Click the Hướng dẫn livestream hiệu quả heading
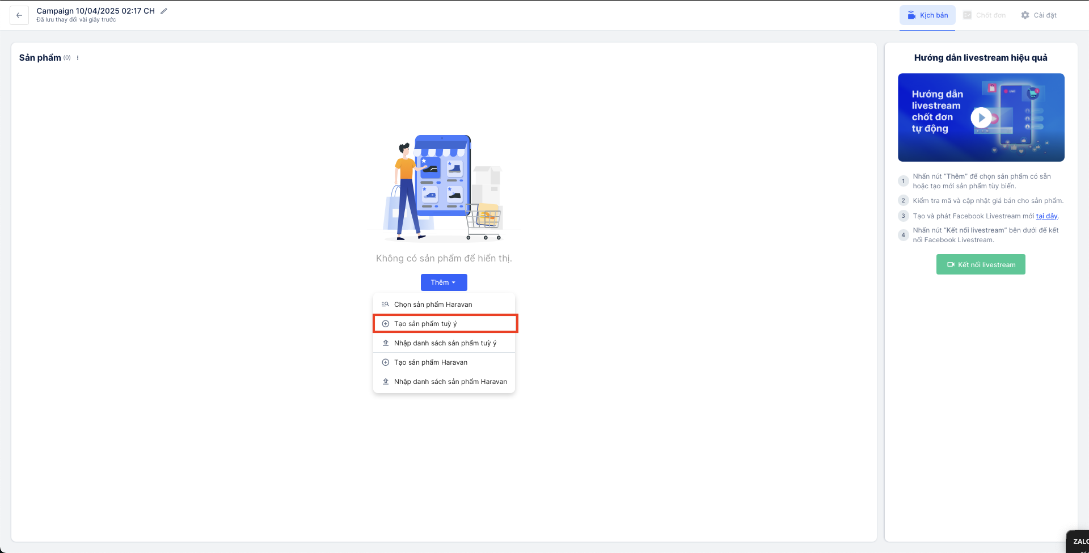Viewport: 1089px width, 553px height. (x=981, y=58)
